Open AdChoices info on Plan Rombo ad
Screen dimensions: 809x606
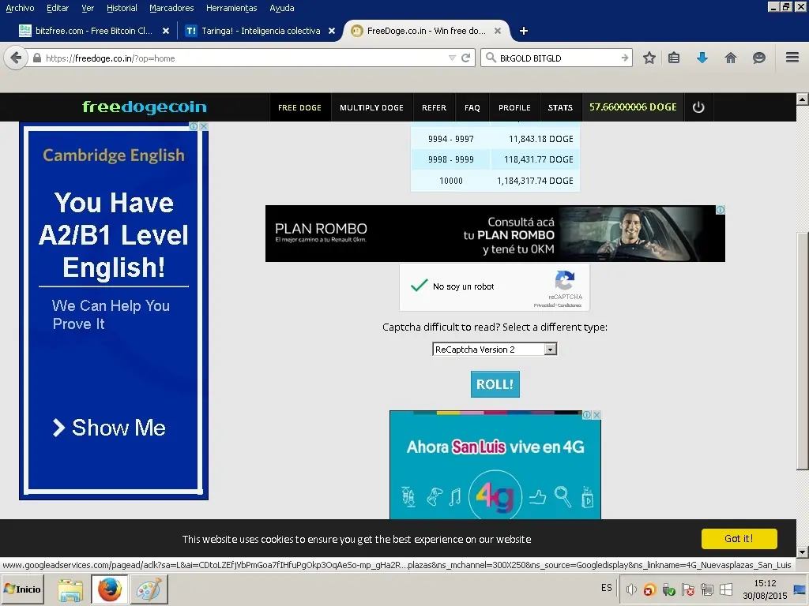click(721, 210)
